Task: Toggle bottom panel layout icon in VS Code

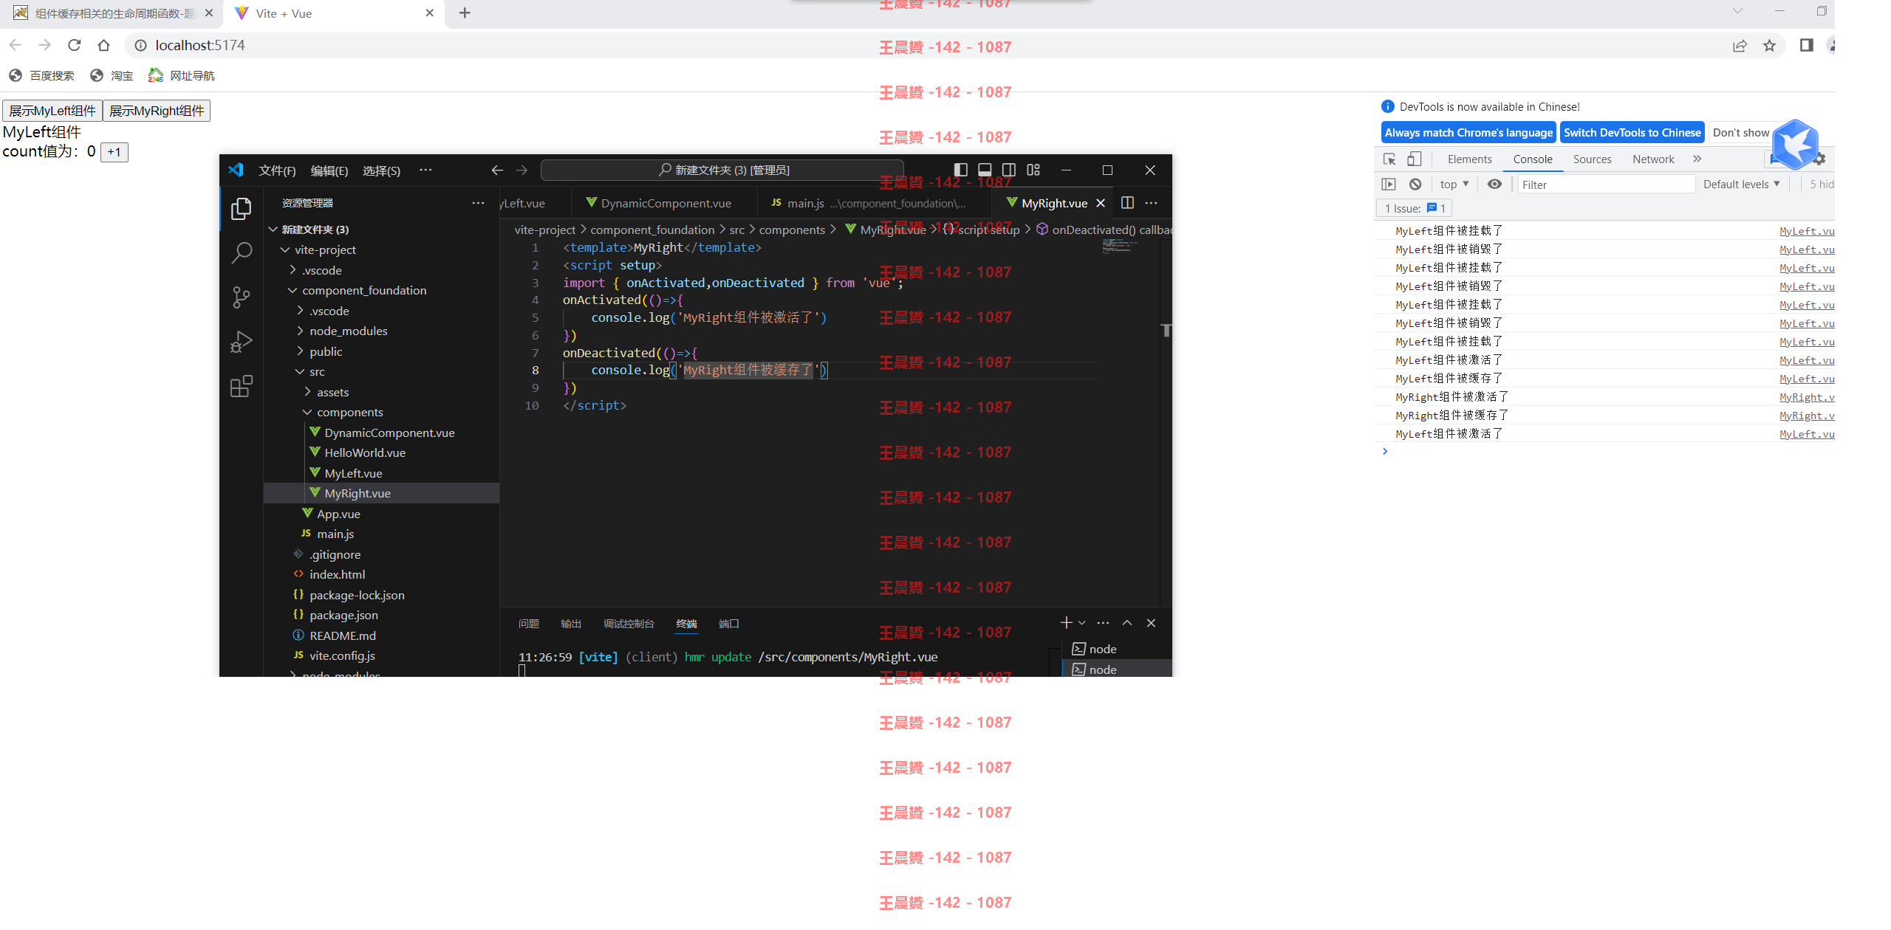Action: pos(985,170)
